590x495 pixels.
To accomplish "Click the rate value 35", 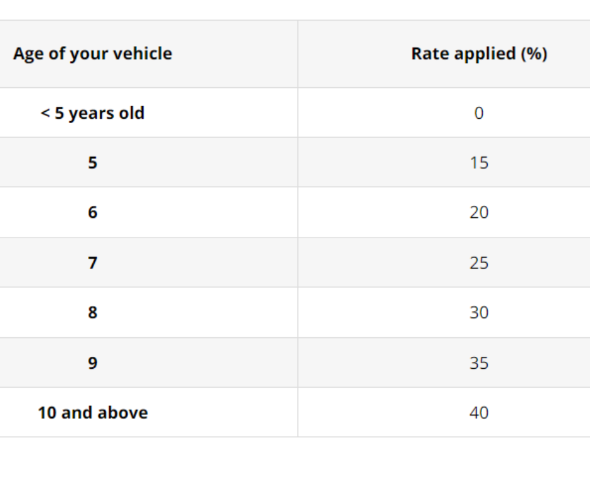I will (479, 363).
